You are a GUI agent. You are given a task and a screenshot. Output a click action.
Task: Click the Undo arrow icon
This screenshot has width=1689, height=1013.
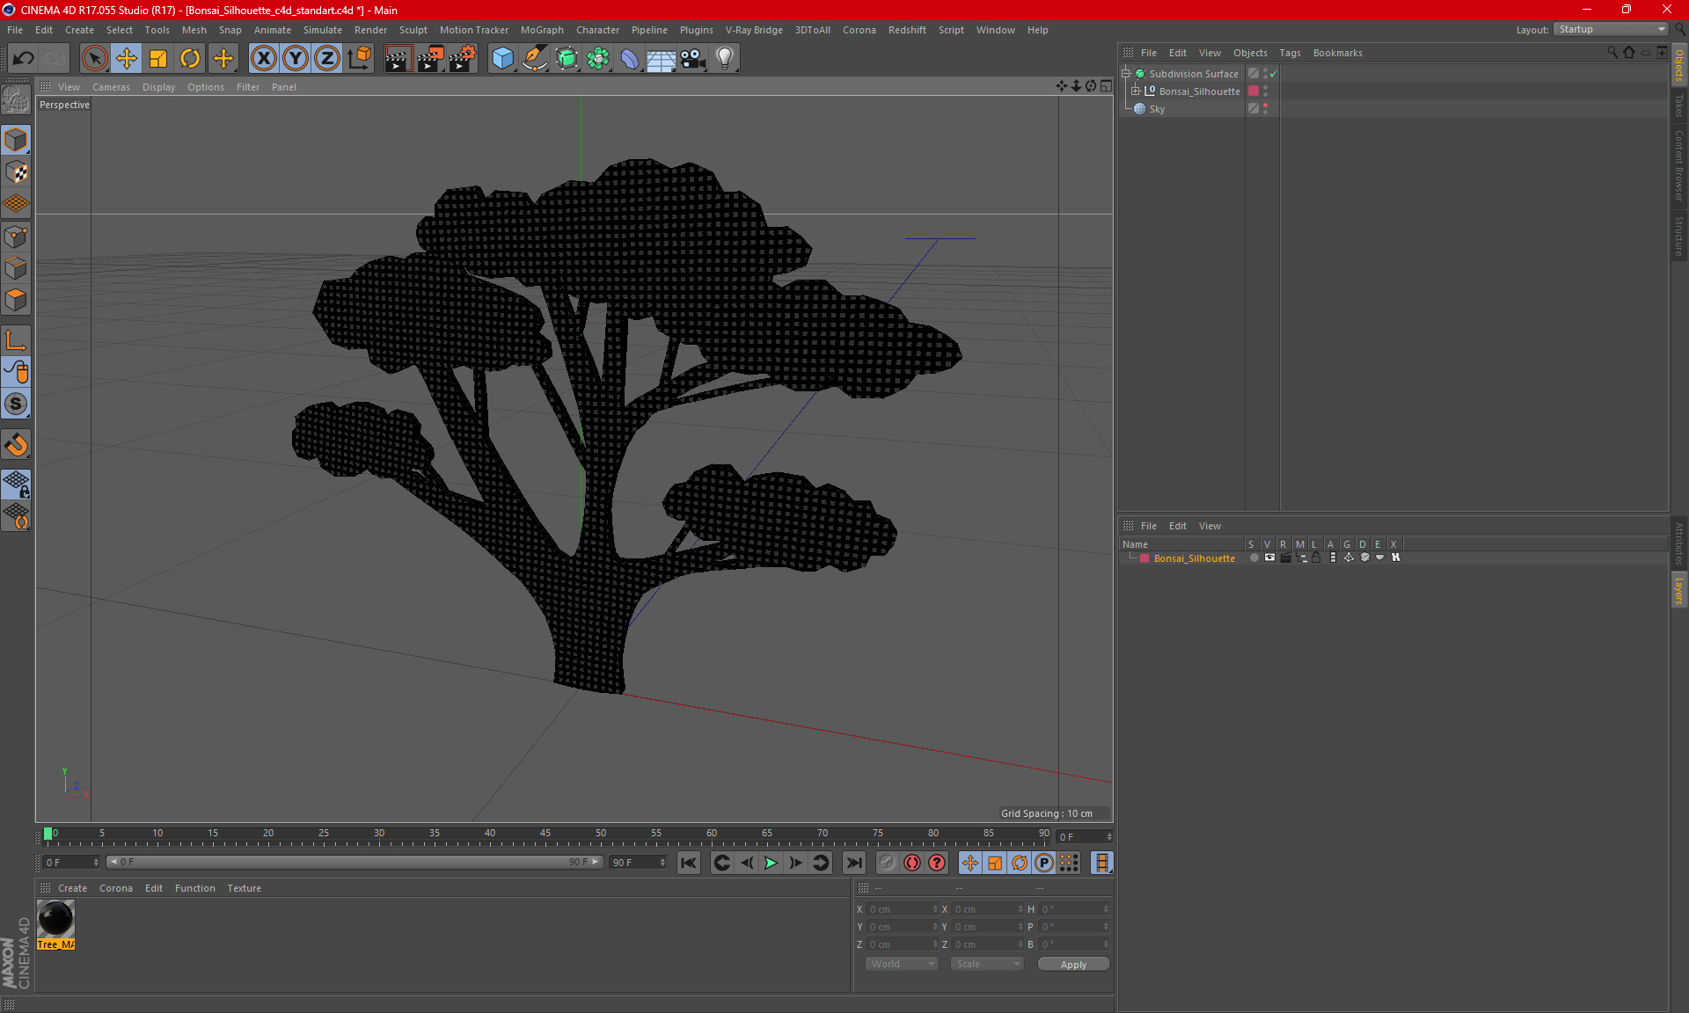point(24,59)
